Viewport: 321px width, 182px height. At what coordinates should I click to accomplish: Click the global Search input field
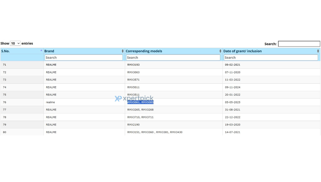point(299,44)
